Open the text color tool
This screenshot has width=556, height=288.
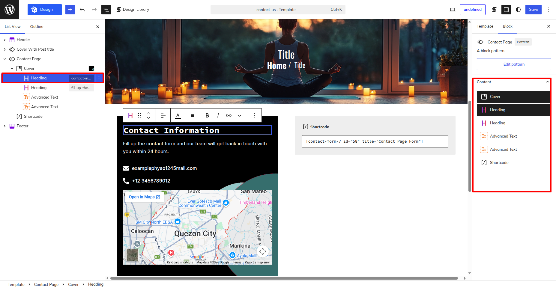[178, 115]
